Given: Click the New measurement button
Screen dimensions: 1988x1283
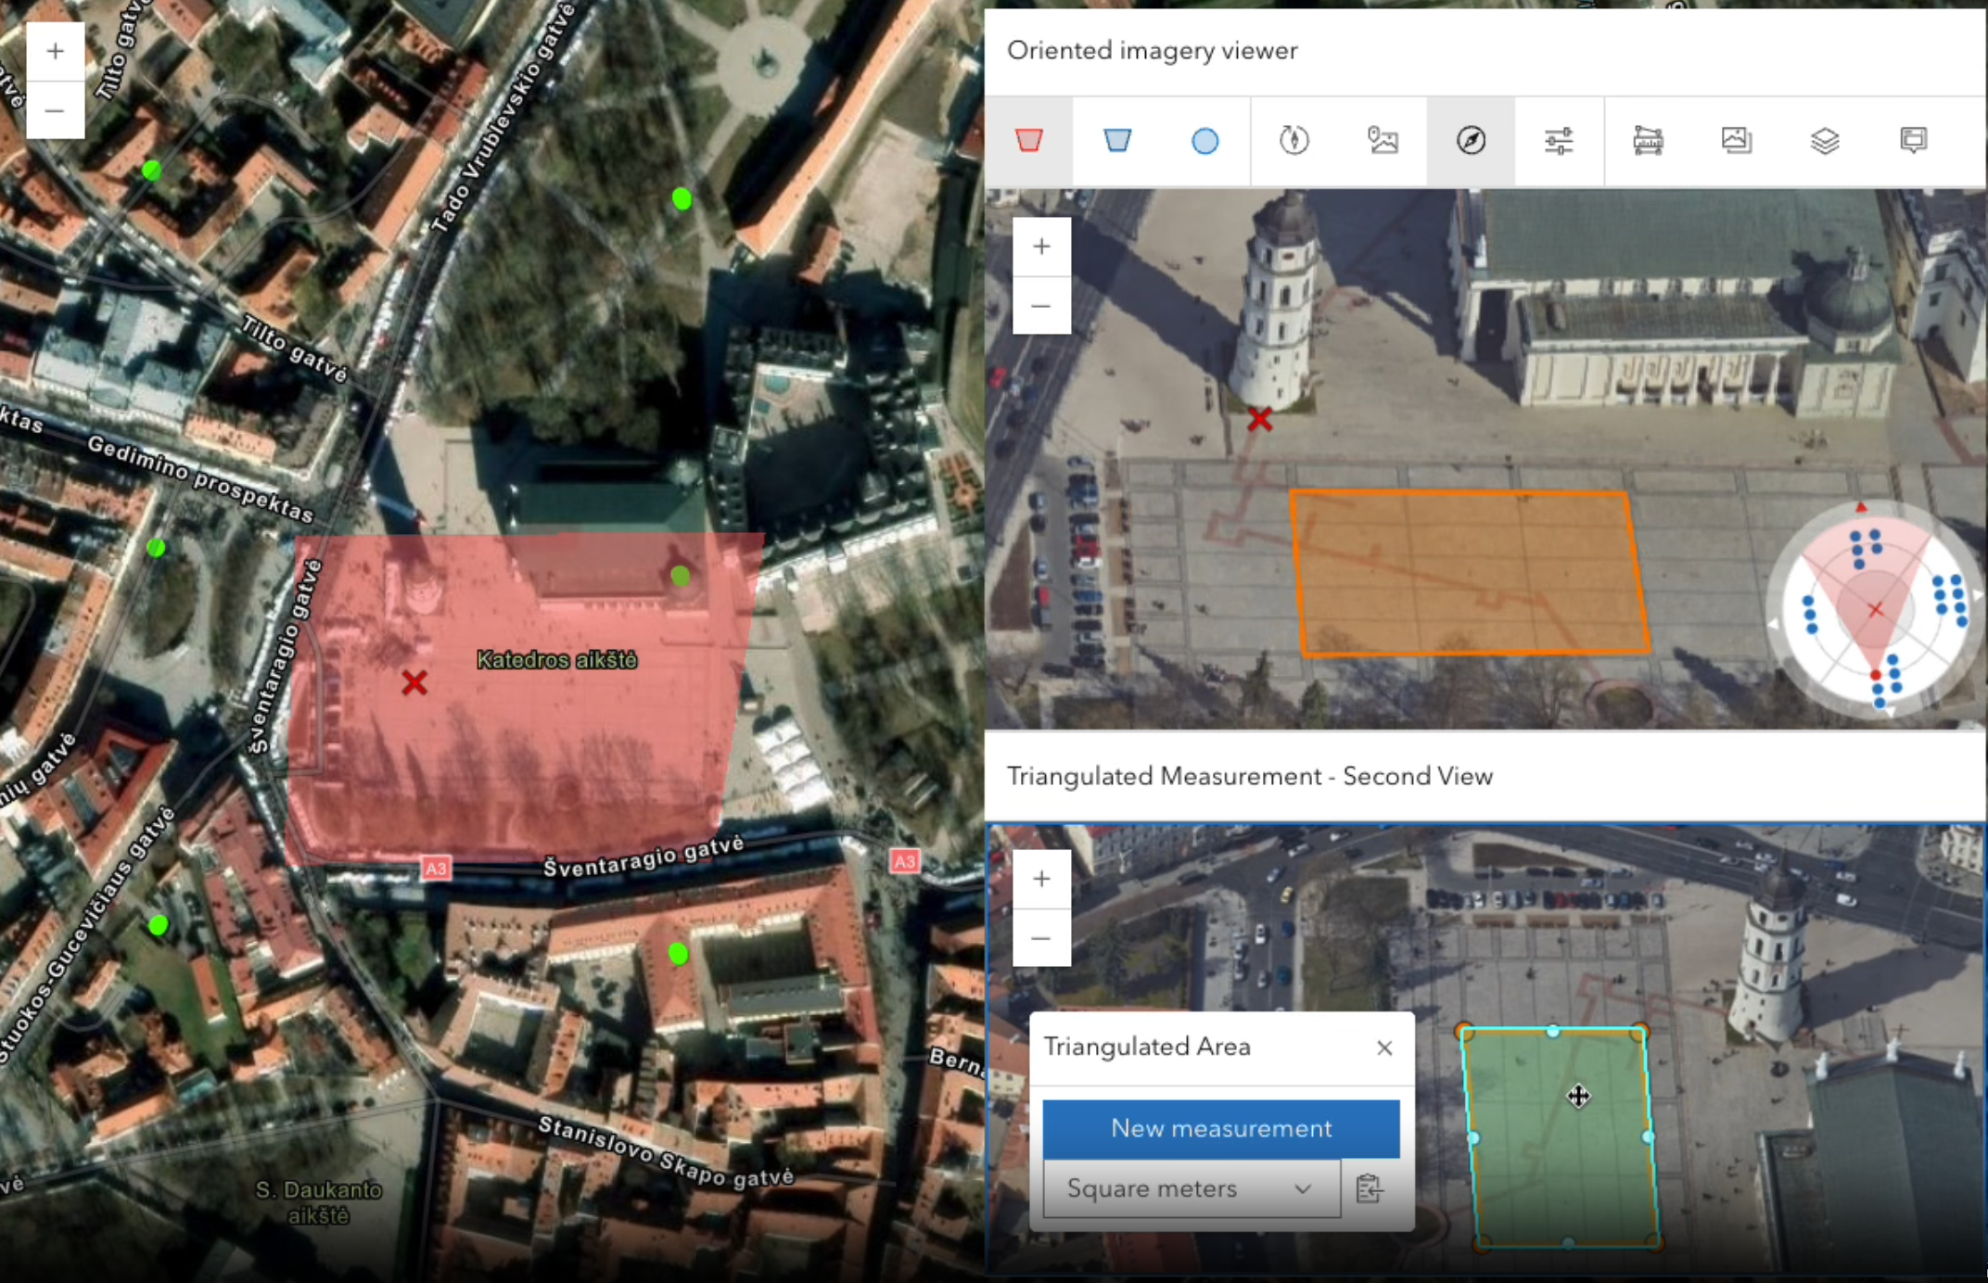Looking at the screenshot, I should click(x=1221, y=1128).
